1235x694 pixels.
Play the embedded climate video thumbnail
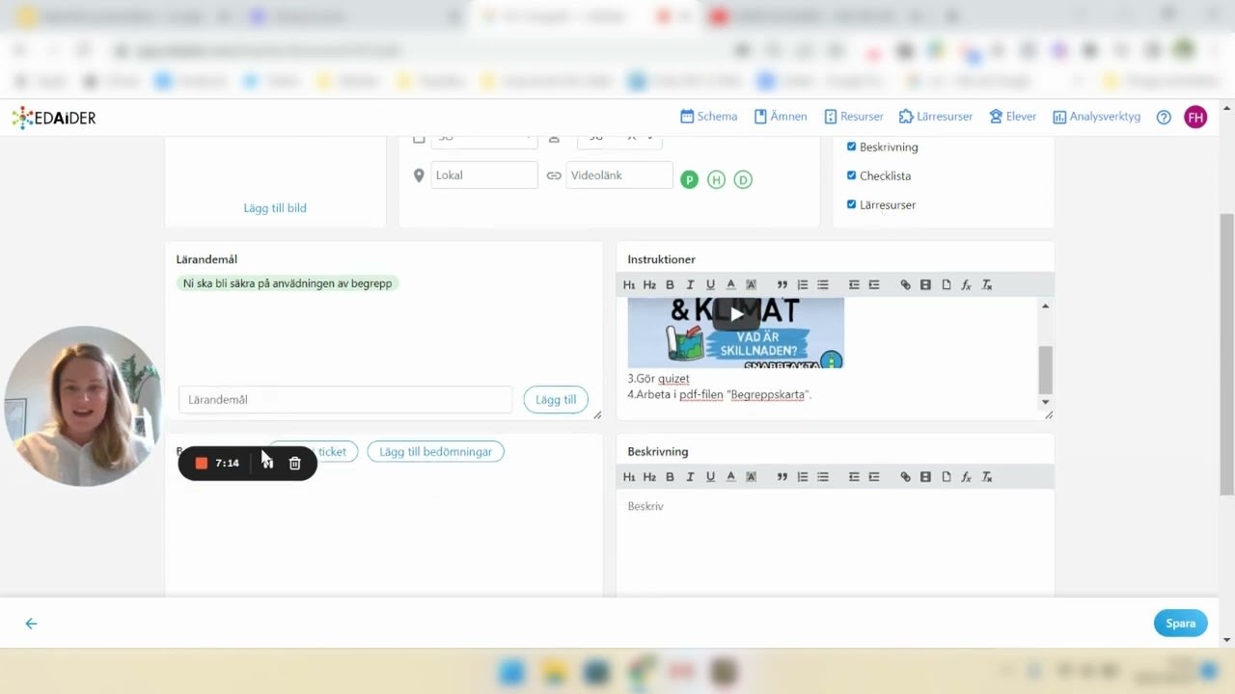pos(736,314)
